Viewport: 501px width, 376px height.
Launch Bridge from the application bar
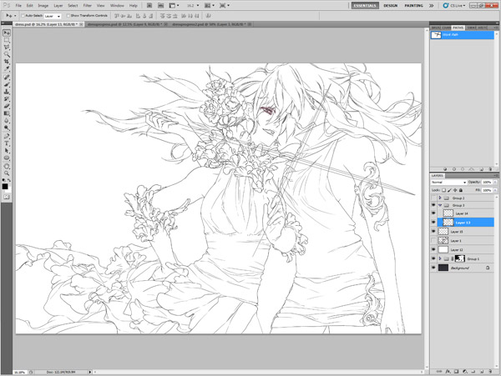(x=149, y=6)
